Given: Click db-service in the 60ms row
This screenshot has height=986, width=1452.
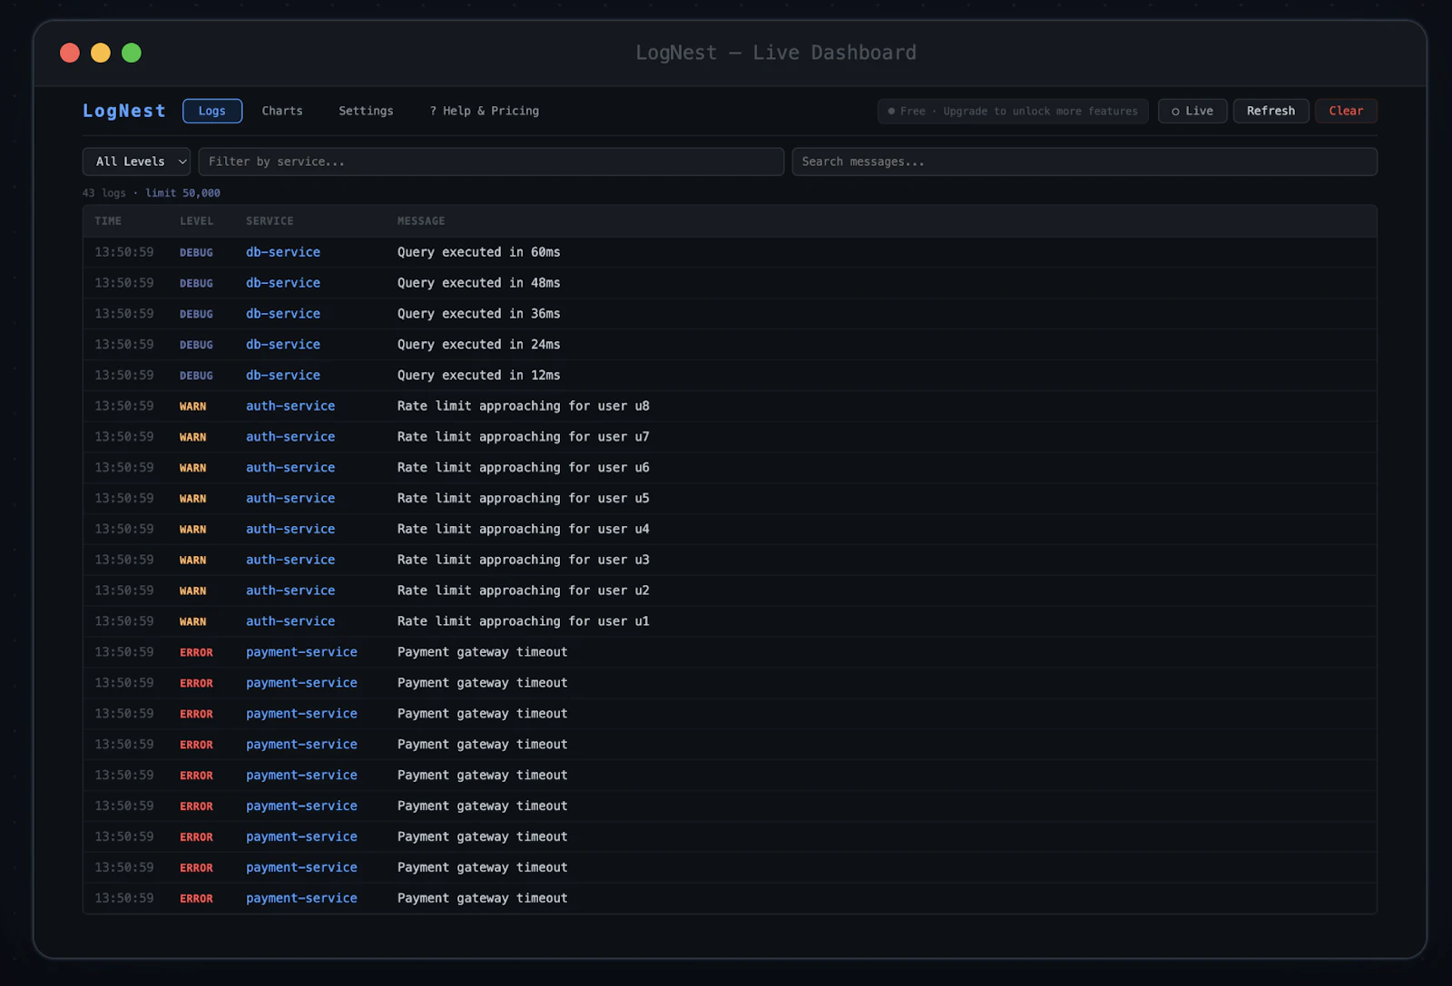Looking at the screenshot, I should tap(283, 252).
